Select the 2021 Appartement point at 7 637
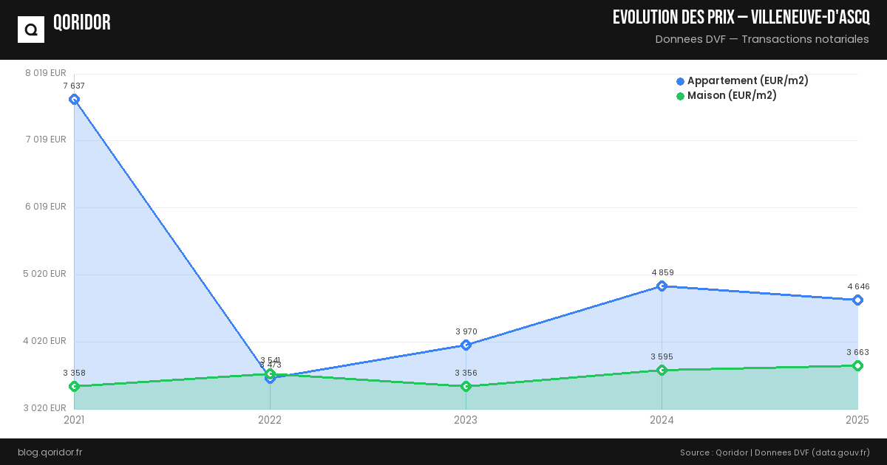This screenshot has height=465, width=887. coord(74,100)
